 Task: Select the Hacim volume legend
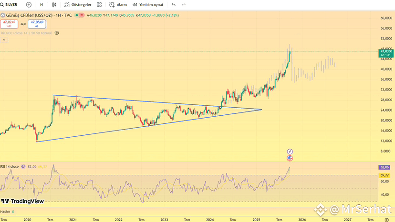pyautogui.click(x=5, y=212)
